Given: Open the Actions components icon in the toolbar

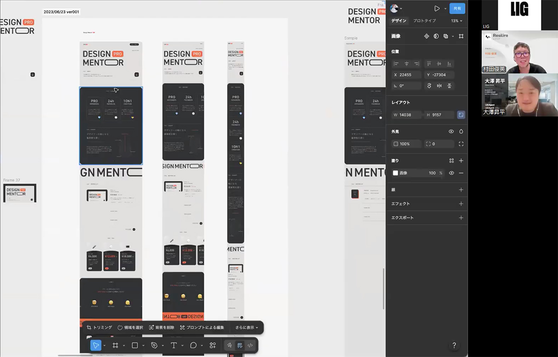Looking at the screenshot, I should [213, 345].
